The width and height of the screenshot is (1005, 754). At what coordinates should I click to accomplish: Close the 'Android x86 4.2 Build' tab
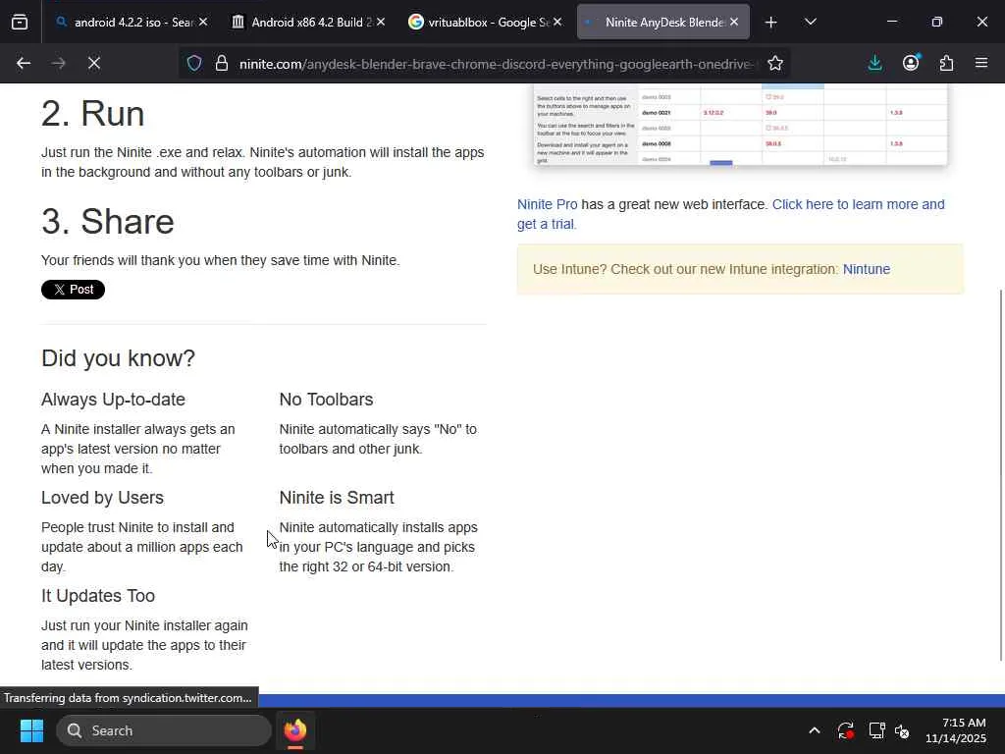pos(381,22)
